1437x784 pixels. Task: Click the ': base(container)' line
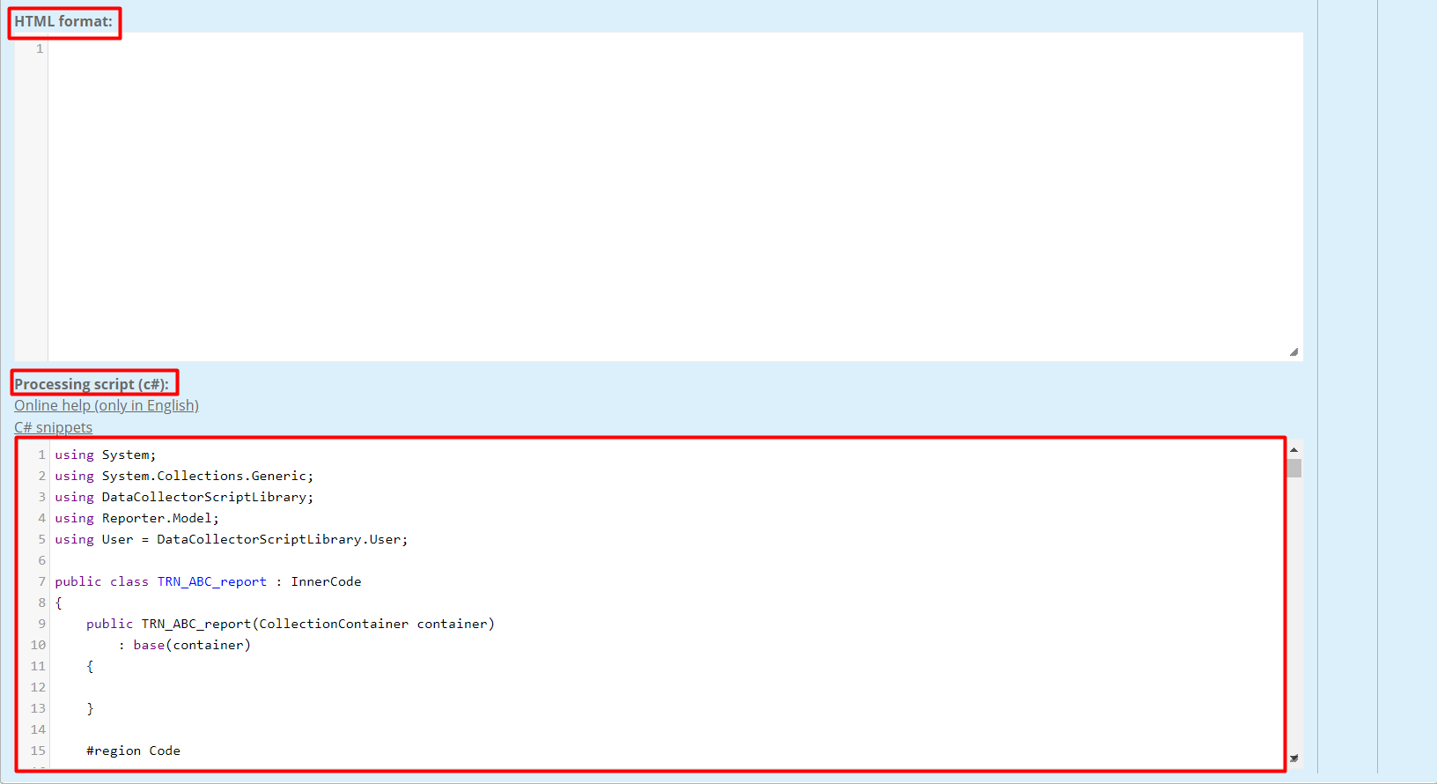185,645
